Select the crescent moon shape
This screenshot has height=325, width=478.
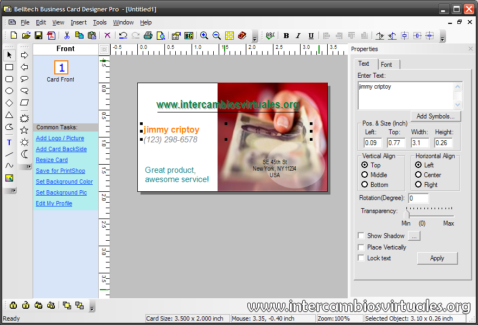tap(24, 154)
